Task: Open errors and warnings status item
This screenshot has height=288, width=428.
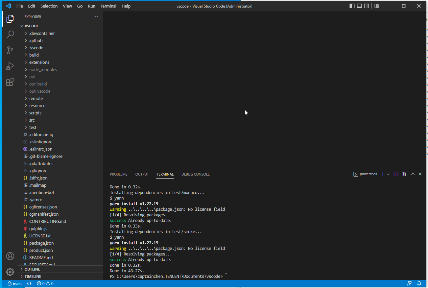Action: click(x=45, y=283)
